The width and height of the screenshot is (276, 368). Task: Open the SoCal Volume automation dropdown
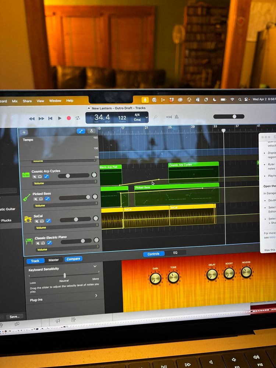point(67,226)
